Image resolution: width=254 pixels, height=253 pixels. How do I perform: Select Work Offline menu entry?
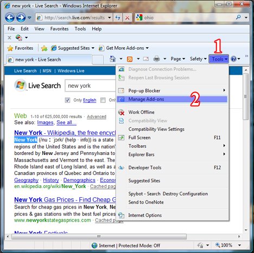click(x=172, y=112)
